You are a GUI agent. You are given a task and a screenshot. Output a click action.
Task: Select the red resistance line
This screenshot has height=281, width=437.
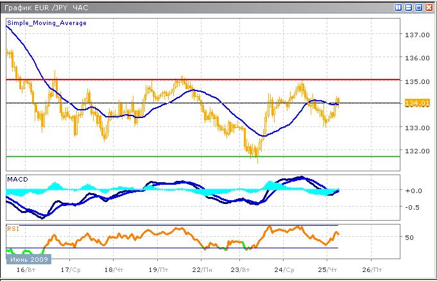pyautogui.click(x=193, y=80)
